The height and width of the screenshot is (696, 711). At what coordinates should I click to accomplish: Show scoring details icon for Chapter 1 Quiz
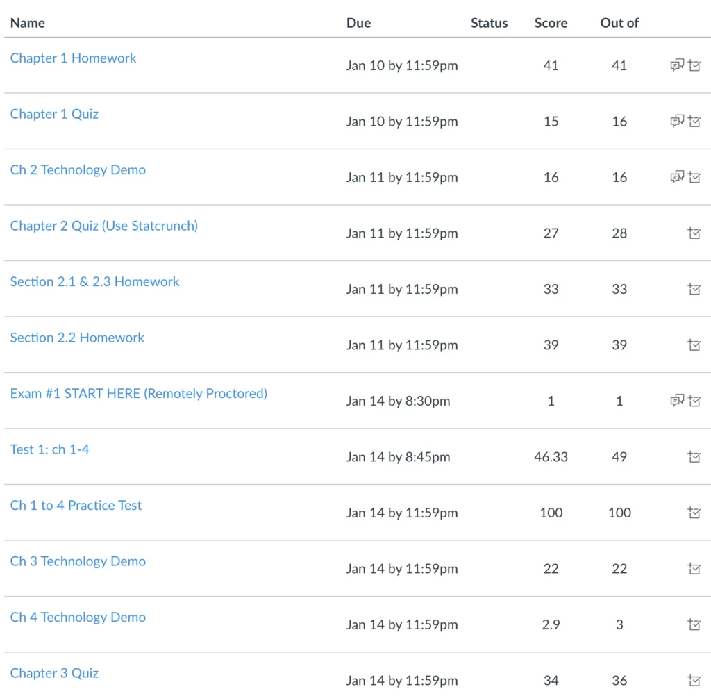[x=694, y=121]
